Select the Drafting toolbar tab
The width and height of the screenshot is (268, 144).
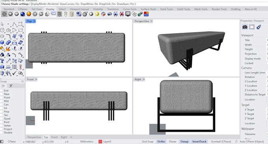236,9
